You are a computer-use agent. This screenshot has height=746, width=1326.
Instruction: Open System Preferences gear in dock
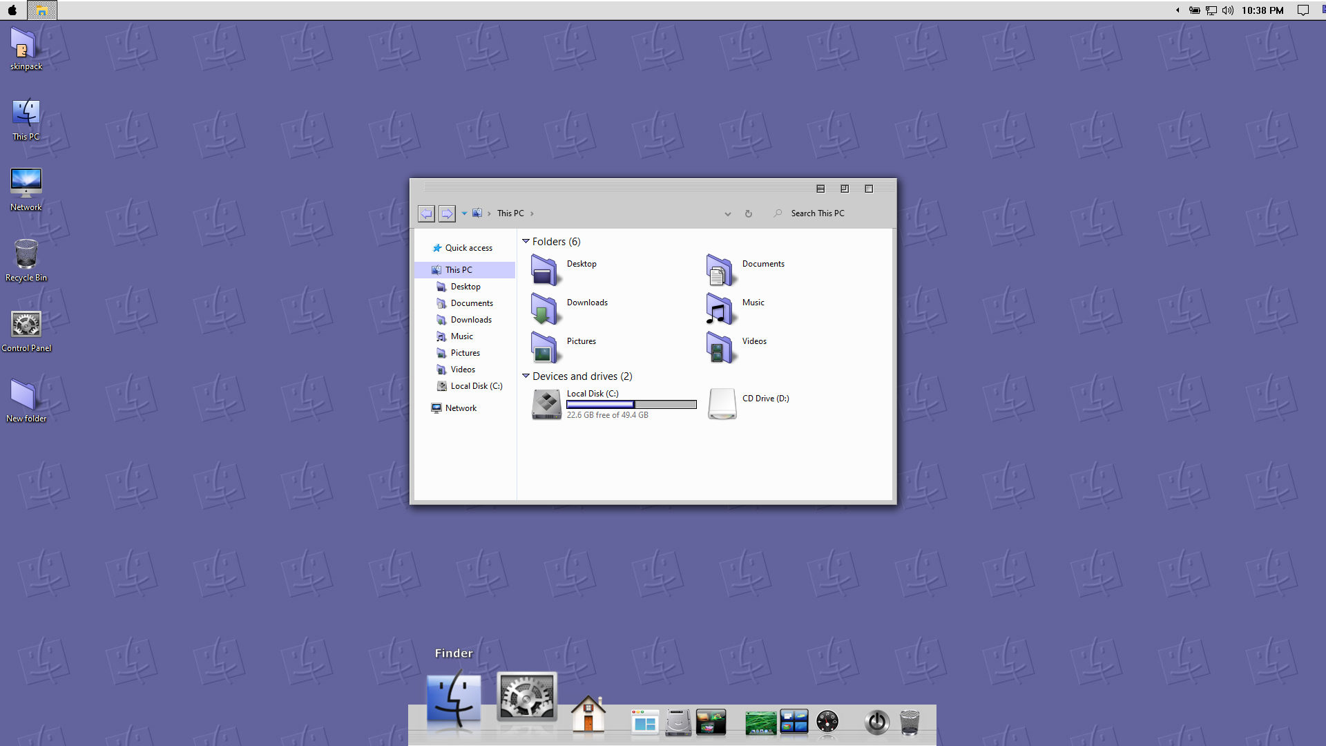point(526,696)
